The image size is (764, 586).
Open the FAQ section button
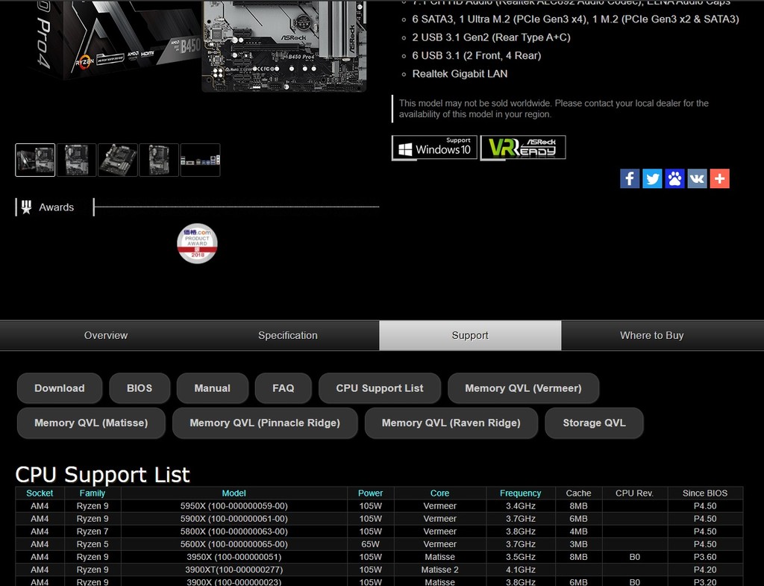tap(283, 389)
